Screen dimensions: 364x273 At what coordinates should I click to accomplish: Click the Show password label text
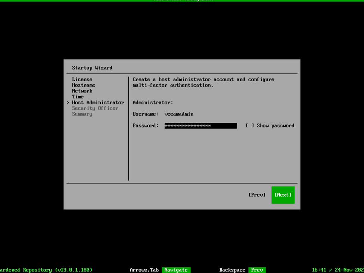tap(275, 126)
